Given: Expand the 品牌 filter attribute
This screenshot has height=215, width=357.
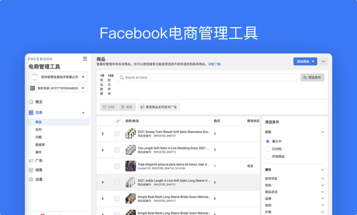Looking at the screenshot, I should tap(322, 198).
